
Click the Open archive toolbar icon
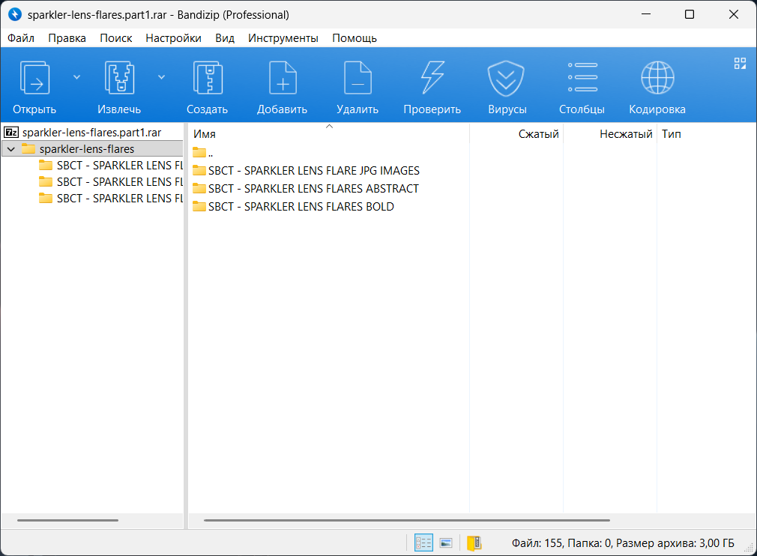click(x=34, y=79)
